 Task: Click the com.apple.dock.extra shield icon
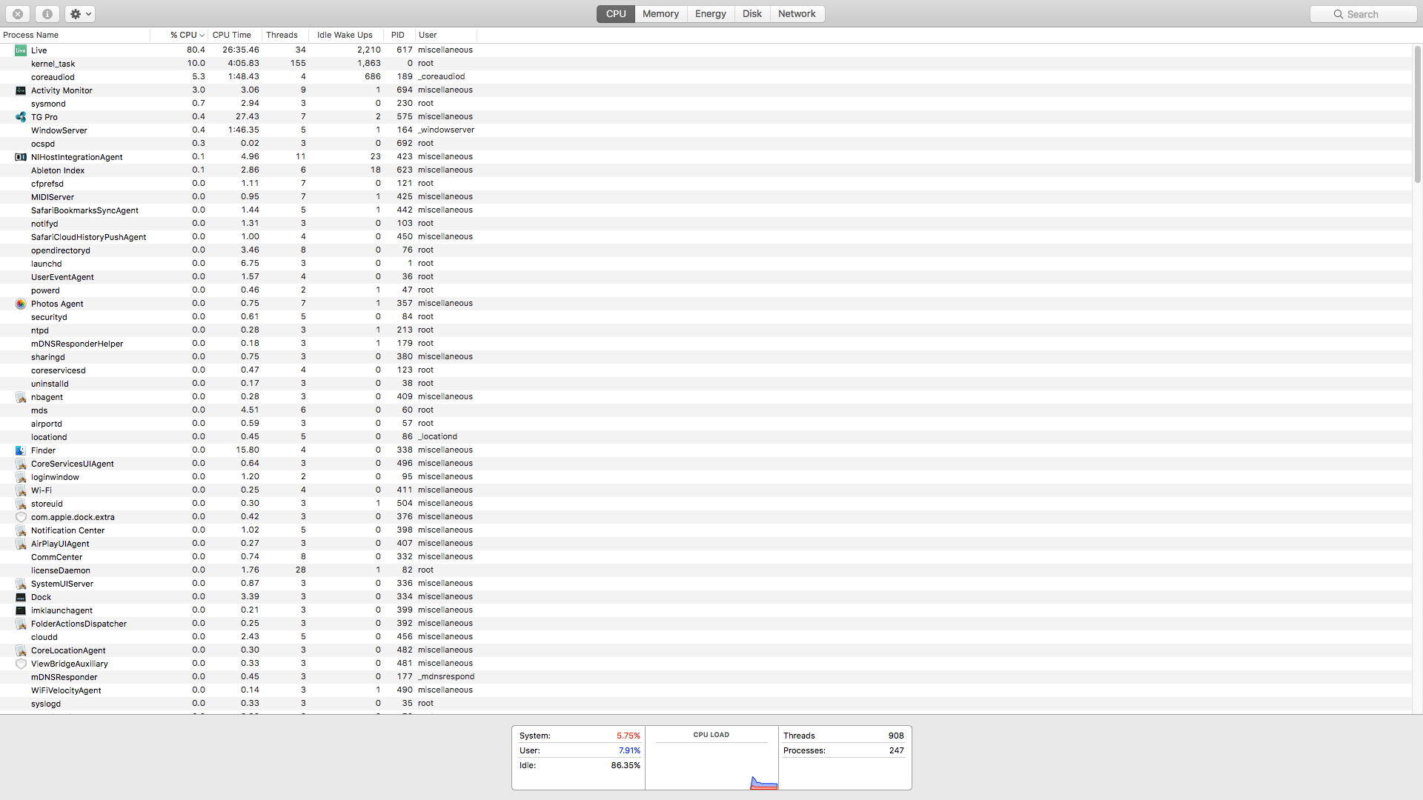[21, 517]
